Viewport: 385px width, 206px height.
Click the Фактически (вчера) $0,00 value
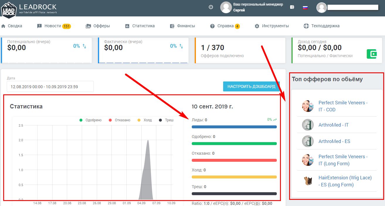pyautogui.click(x=113, y=48)
